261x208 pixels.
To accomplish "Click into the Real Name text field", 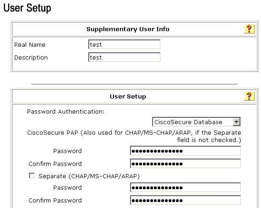I will click(125, 44).
